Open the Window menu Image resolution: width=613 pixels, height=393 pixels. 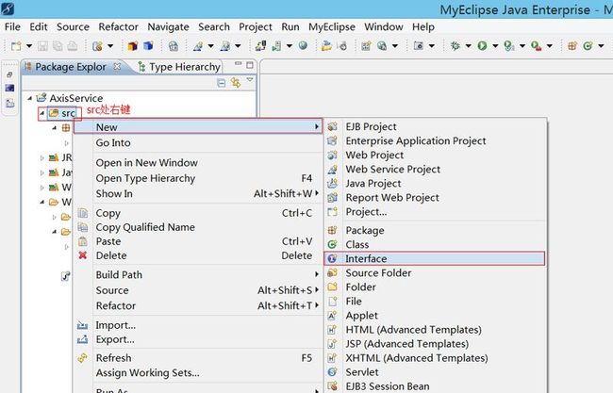[x=384, y=27]
